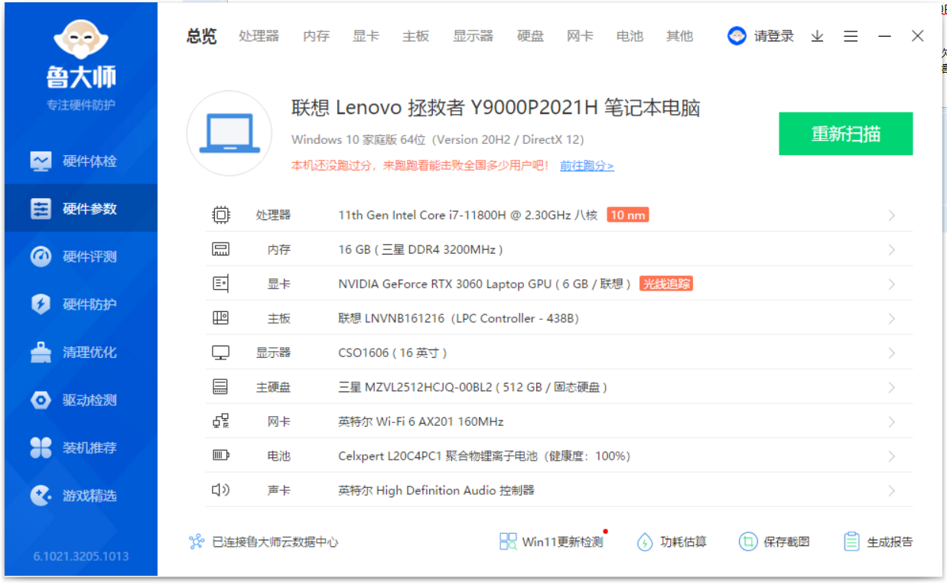Click the download arrow icon

coord(818,36)
